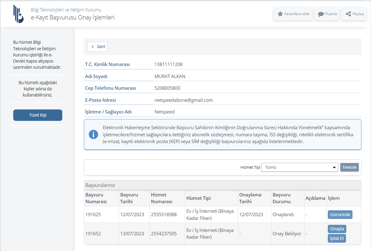Click the Onay Bekliyor status cell

[x=287, y=234]
